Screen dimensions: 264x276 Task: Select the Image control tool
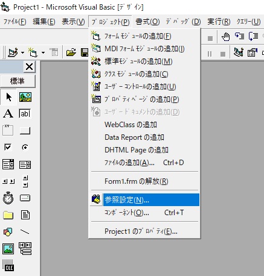pyautogui.click(x=8, y=249)
